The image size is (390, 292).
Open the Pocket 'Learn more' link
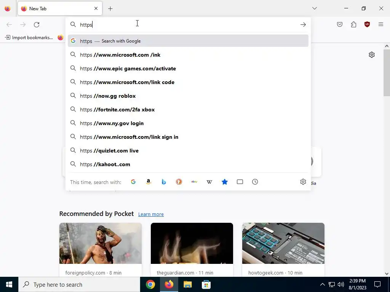click(151, 214)
